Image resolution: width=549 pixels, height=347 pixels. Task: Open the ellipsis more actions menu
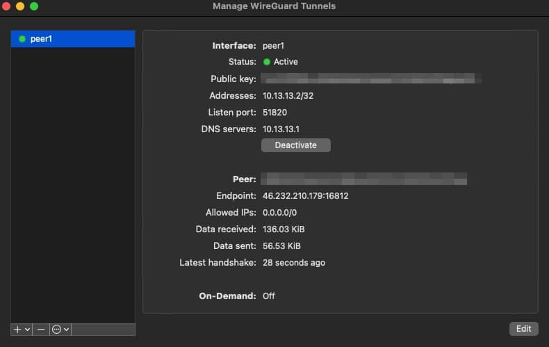coord(56,330)
